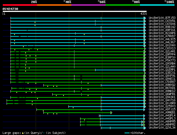Click the UniRef100_B9RJ42 hit label
This screenshot has height=135, width=177.
pyautogui.click(x=162, y=27)
